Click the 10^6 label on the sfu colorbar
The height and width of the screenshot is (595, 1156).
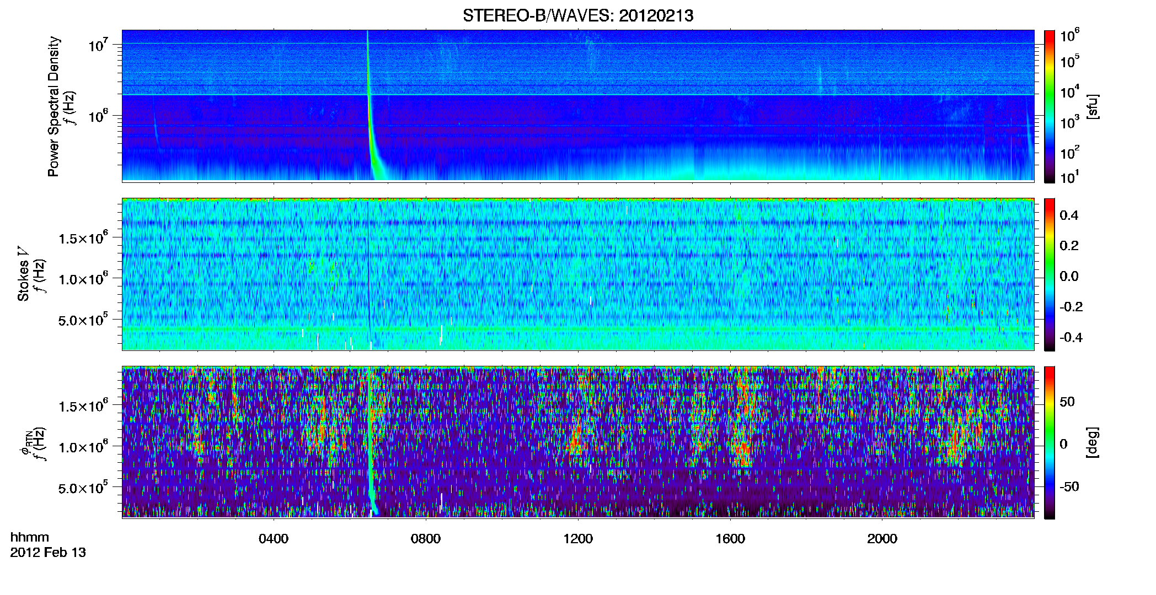pyautogui.click(x=1070, y=35)
